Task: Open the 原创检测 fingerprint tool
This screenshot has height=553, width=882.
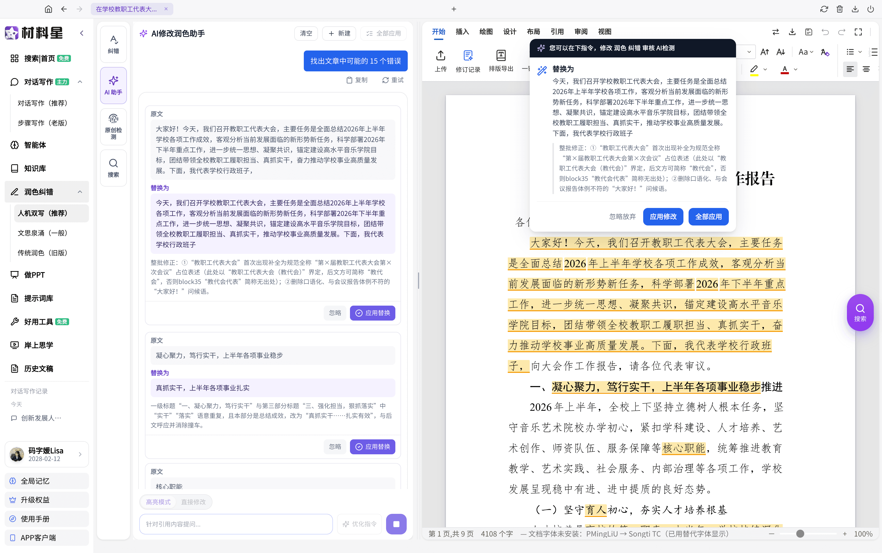Action: (x=113, y=127)
